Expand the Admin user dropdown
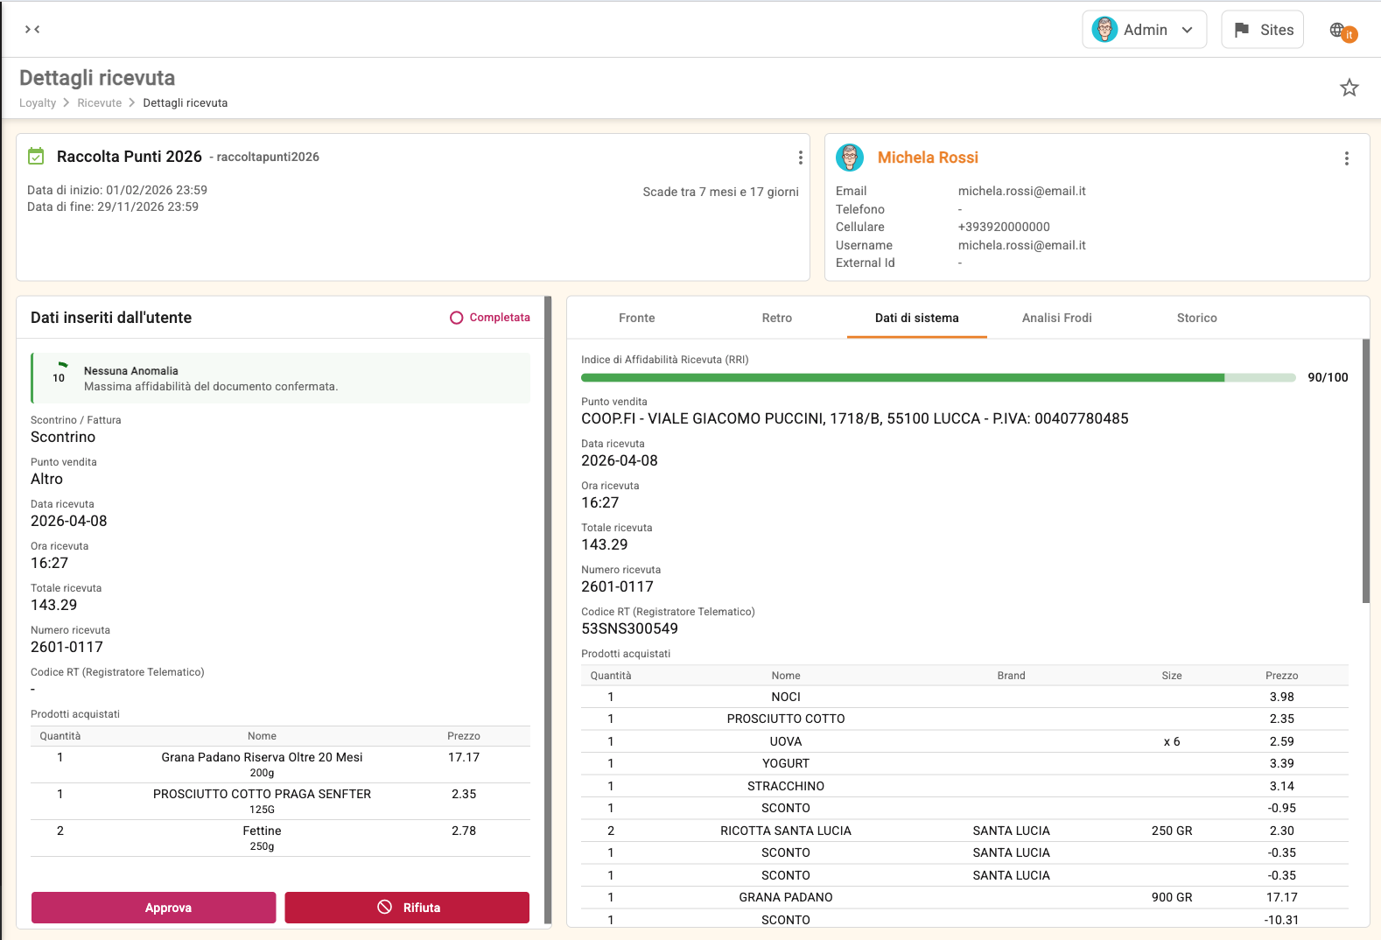This screenshot has height=940, width=1381. pyautogui.click(x=1144, y=30)
